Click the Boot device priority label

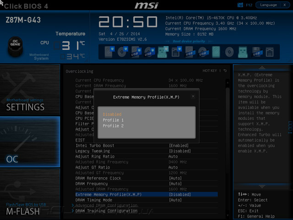point(189,41)
